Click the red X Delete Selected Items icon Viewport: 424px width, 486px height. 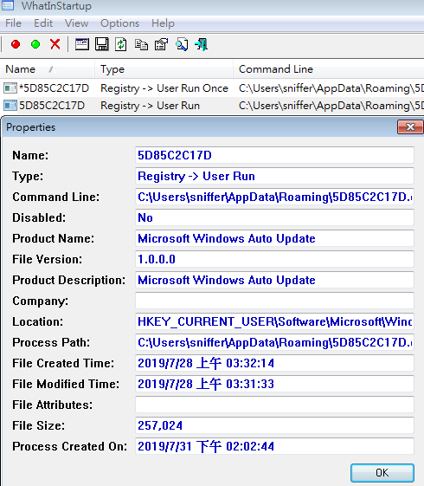[55, 44]
